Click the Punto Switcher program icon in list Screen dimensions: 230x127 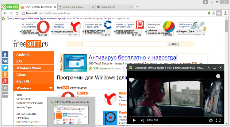[x=110, y=118]
